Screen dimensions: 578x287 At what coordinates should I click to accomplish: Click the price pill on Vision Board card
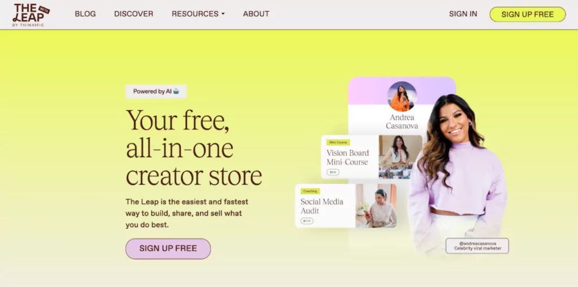point(333,172)
